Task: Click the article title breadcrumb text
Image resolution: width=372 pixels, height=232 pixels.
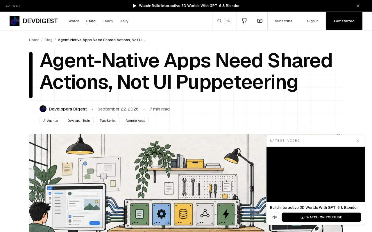Action: 101,40
